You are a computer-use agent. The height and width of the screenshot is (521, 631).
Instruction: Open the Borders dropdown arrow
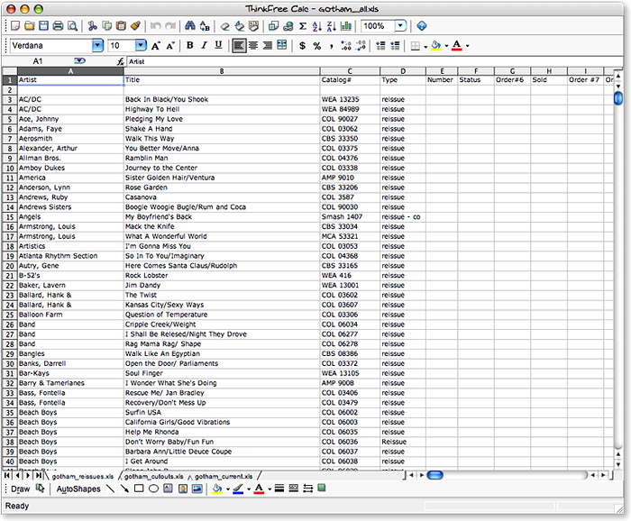425,47
